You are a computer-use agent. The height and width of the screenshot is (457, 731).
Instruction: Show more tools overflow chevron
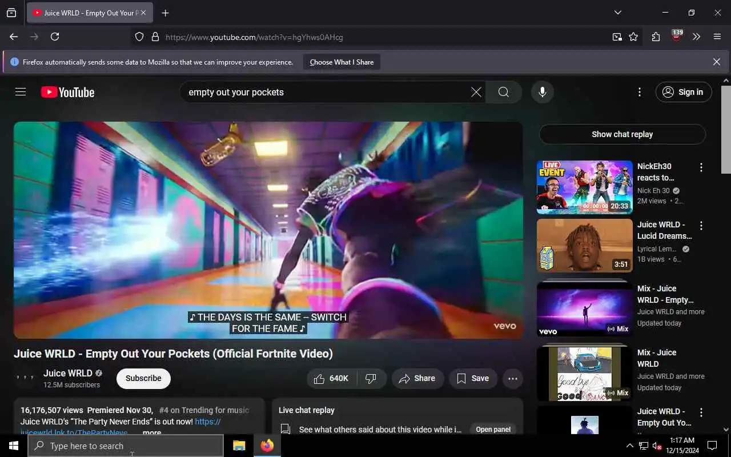pos(696,37)
